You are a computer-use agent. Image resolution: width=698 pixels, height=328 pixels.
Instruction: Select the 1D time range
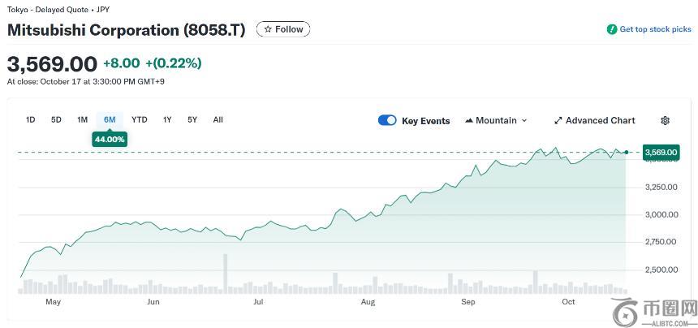pyautogui.click(x=30, y=120)
